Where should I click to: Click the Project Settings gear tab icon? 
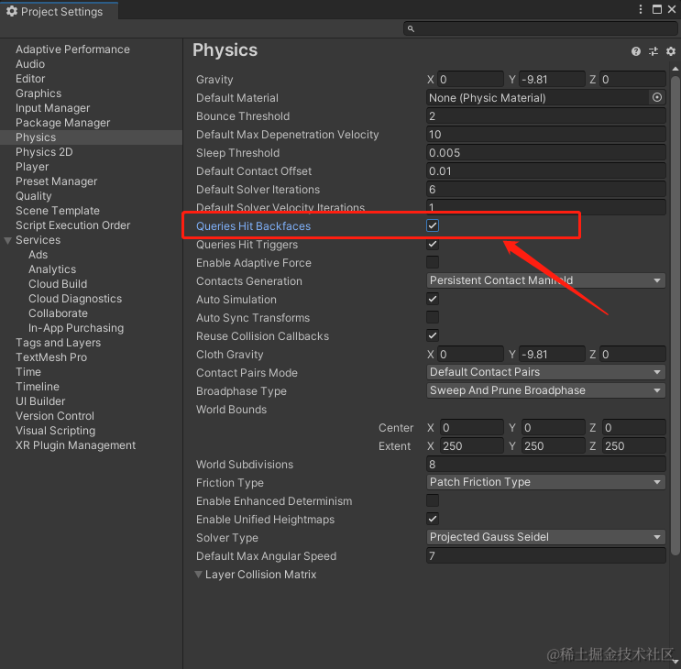(x=12, y=11)
